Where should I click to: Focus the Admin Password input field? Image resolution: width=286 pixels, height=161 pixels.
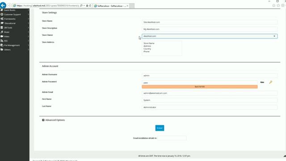pyautogui.click(x=200, y=83)
